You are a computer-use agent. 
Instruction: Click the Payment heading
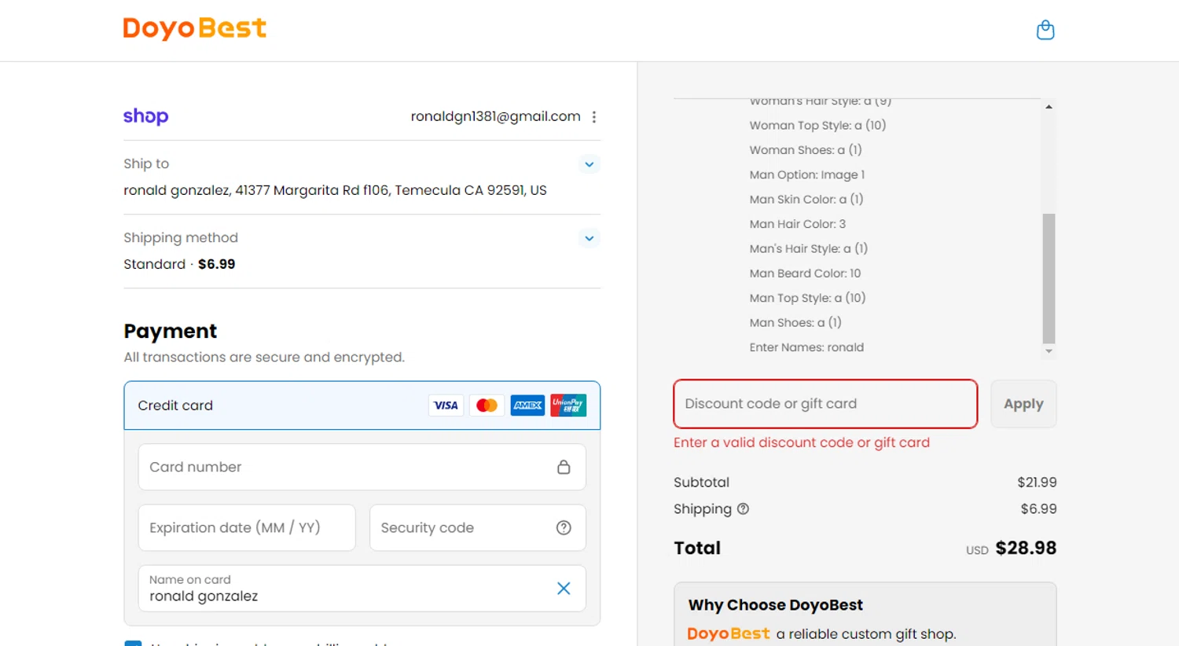coord(171,331)
